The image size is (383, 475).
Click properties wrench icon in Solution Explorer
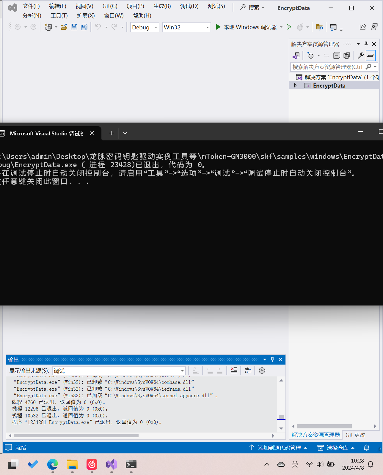pyautogui.click(x=361, y=56)
